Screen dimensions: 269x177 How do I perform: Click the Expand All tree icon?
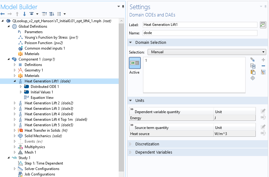51,14
